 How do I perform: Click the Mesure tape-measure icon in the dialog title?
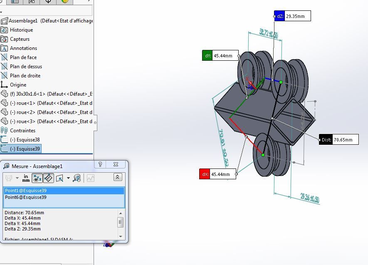[7, 166]
